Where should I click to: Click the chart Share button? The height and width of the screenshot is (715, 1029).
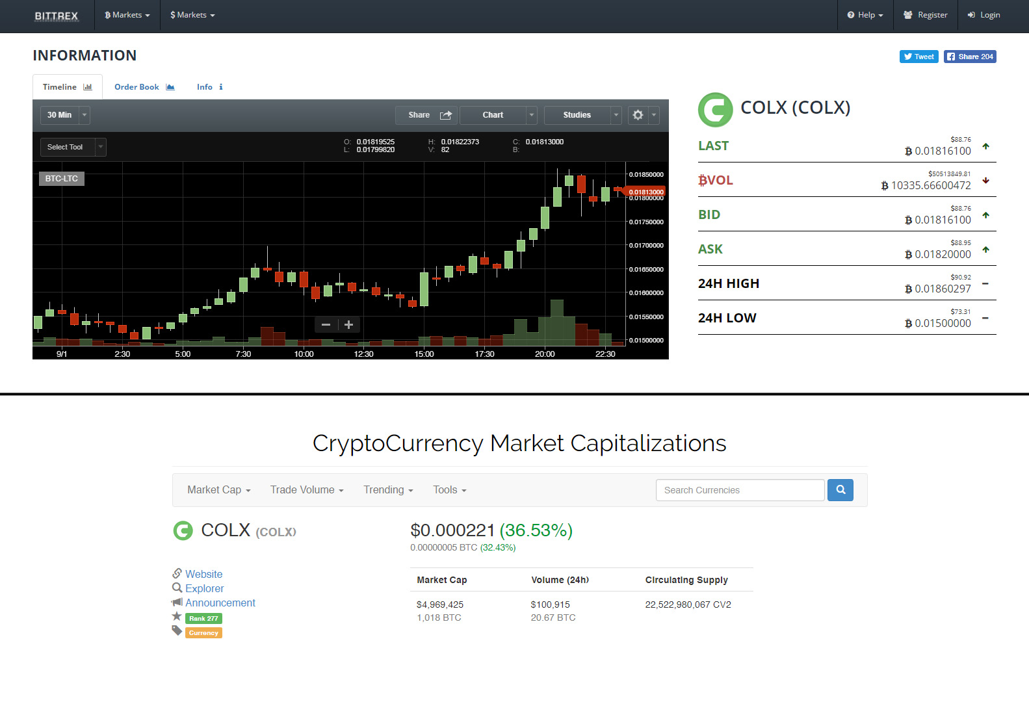426,115
